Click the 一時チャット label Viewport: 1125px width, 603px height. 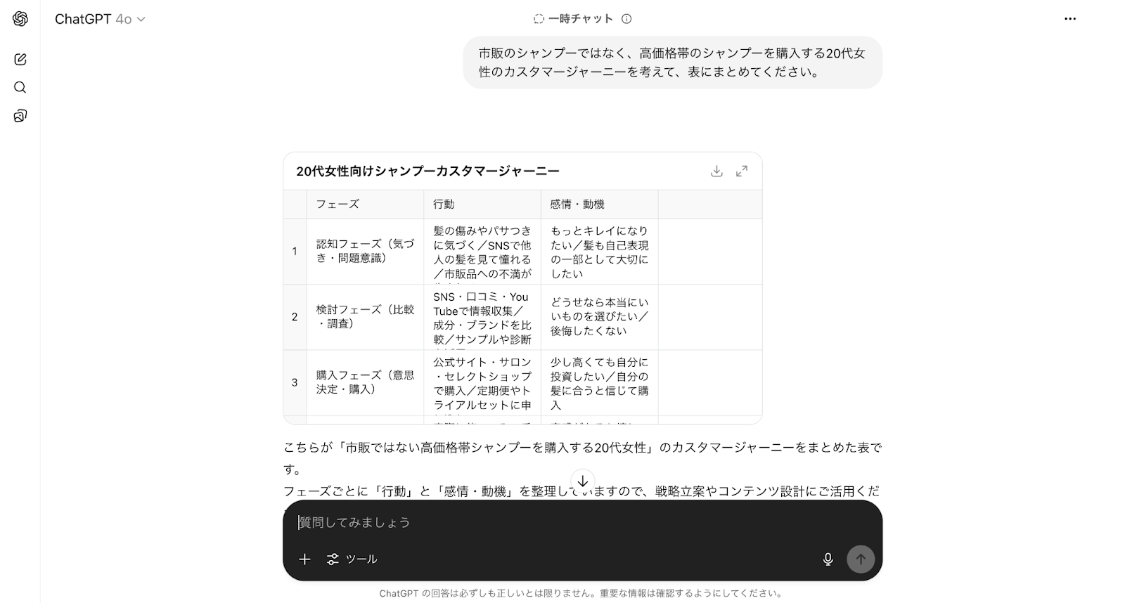click(581, 19)
